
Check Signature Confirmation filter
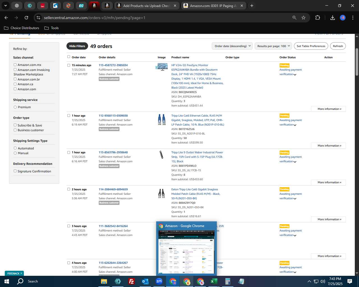click(15, 171)
